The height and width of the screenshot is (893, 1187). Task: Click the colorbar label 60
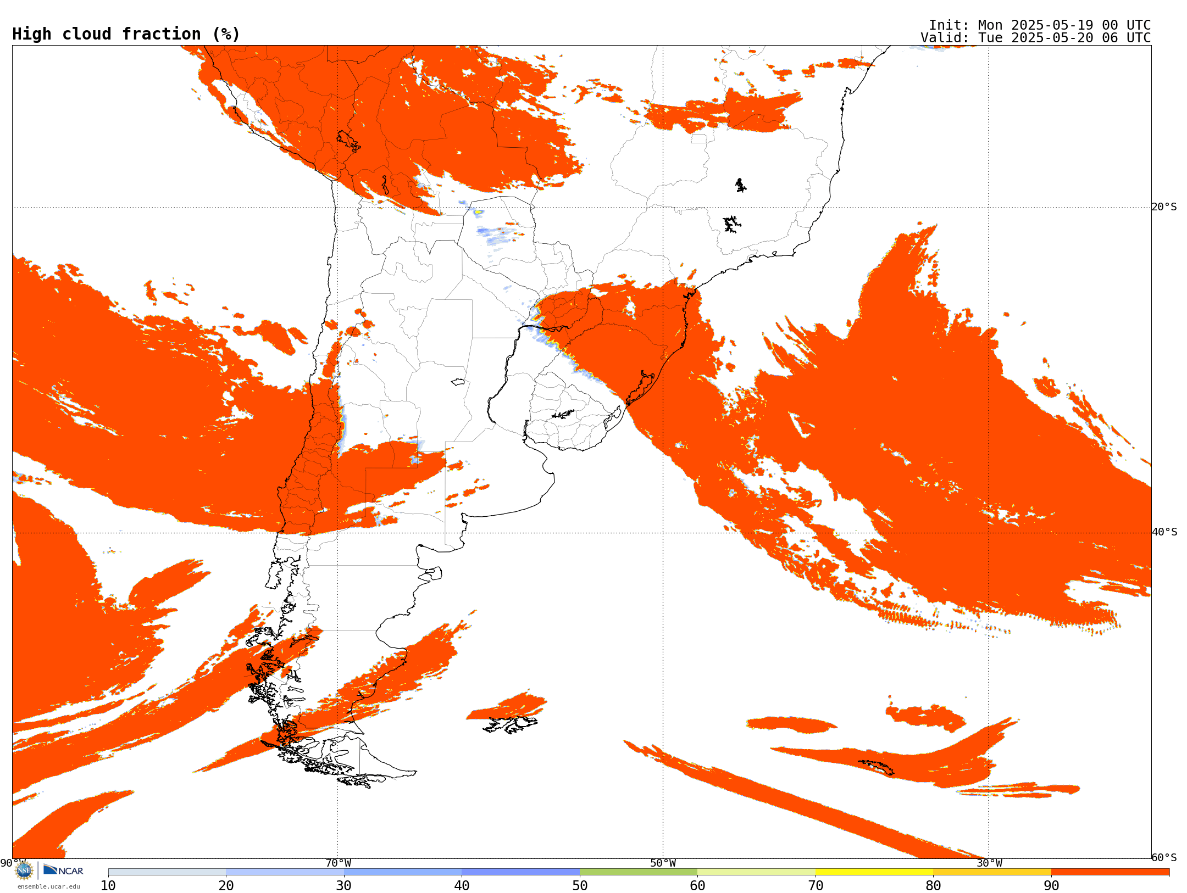pyautogui.click(x=697, y=885)
